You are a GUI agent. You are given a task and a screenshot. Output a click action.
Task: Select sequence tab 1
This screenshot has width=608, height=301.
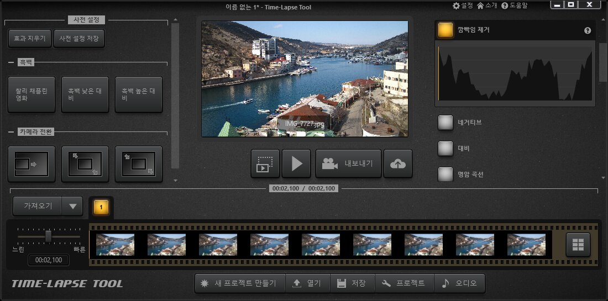[x=101, y=207]
